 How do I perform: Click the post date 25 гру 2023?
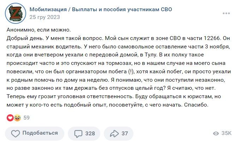click(44, 17)
